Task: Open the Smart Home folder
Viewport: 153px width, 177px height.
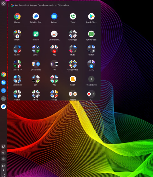Action: 36,64
